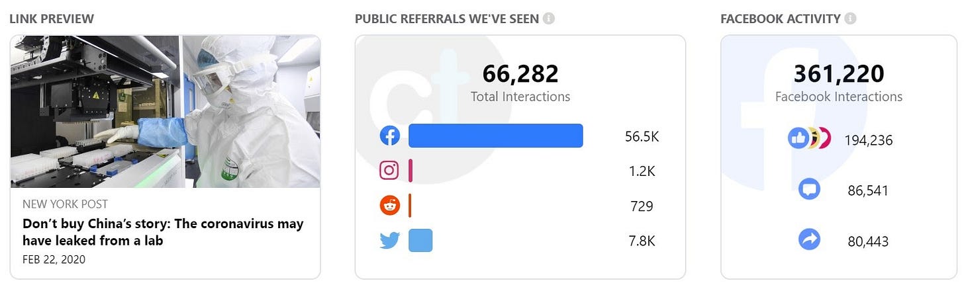Click the Facebook shares arrow icon
Image resolution: width=964 pixels, height=289 pixels.
pyautogui.click(x=809, y=241)
